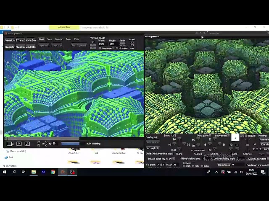Image resolution: width=269 pixels, height=201 pixels.
Task: Switch to the Save tab
Action: (x=50, y=39)
